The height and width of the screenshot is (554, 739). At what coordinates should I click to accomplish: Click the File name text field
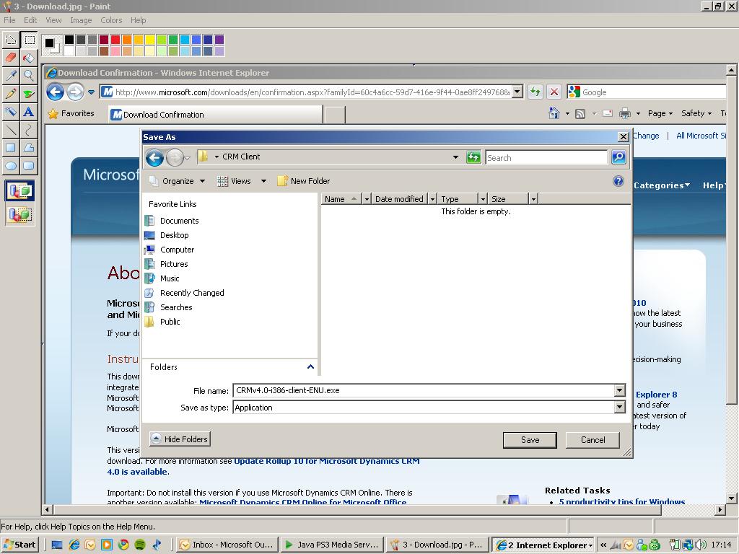click(424, 390)
